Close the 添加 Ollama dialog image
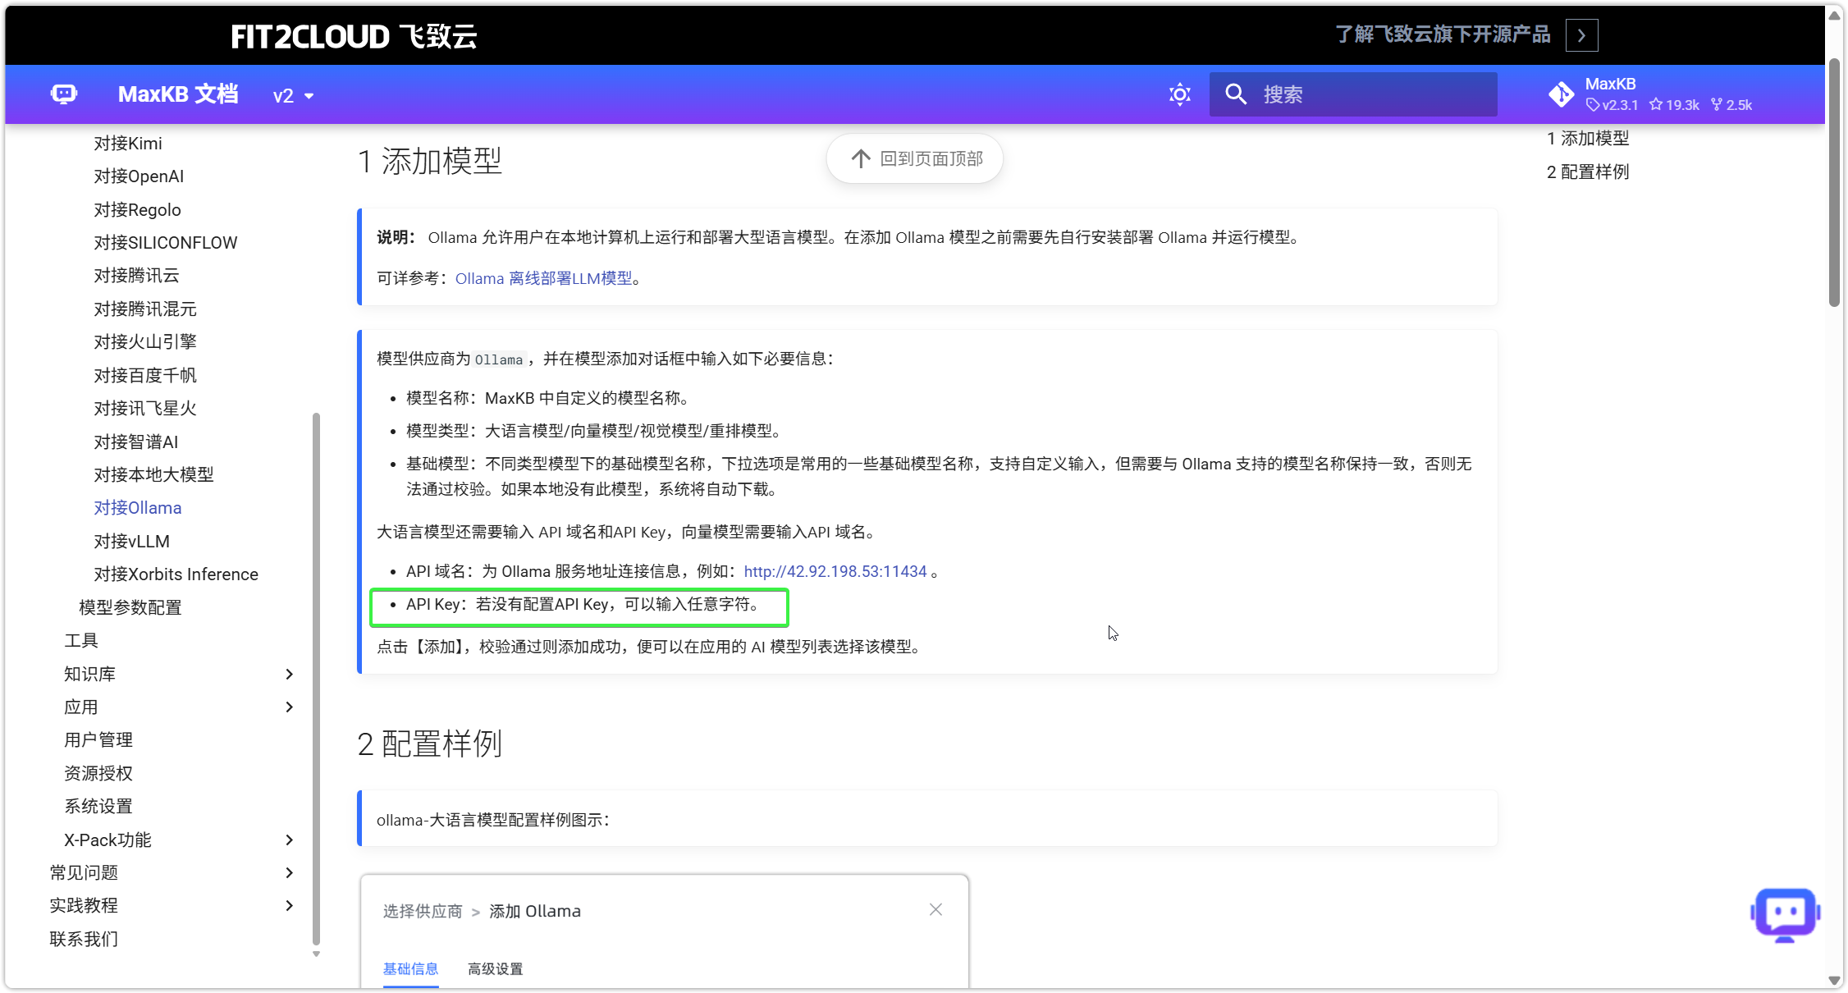The height and width of the screenshot is (993, 1848). (x=935, y=909)
